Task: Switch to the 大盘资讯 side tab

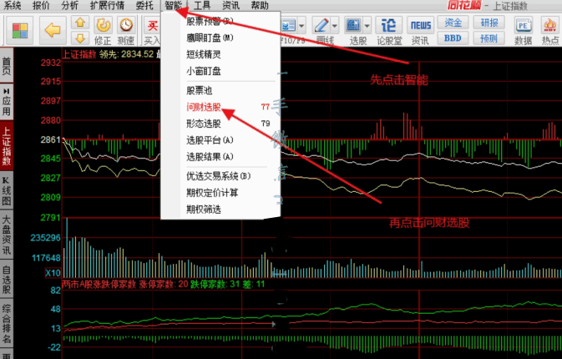Action: pyautogui.click(x=7, y=236)
